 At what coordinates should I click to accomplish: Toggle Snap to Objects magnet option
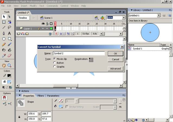click(x=4, y=98)
